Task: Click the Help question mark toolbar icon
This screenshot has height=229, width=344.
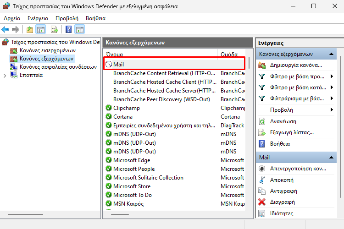Action: [69, 29]
